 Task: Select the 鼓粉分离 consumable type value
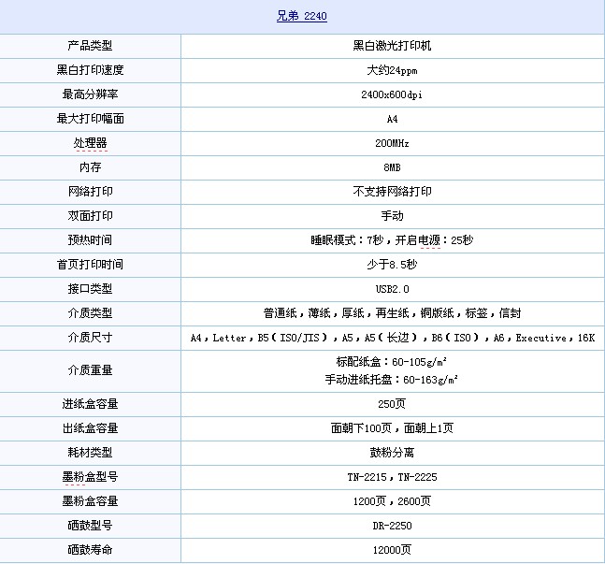392,453
